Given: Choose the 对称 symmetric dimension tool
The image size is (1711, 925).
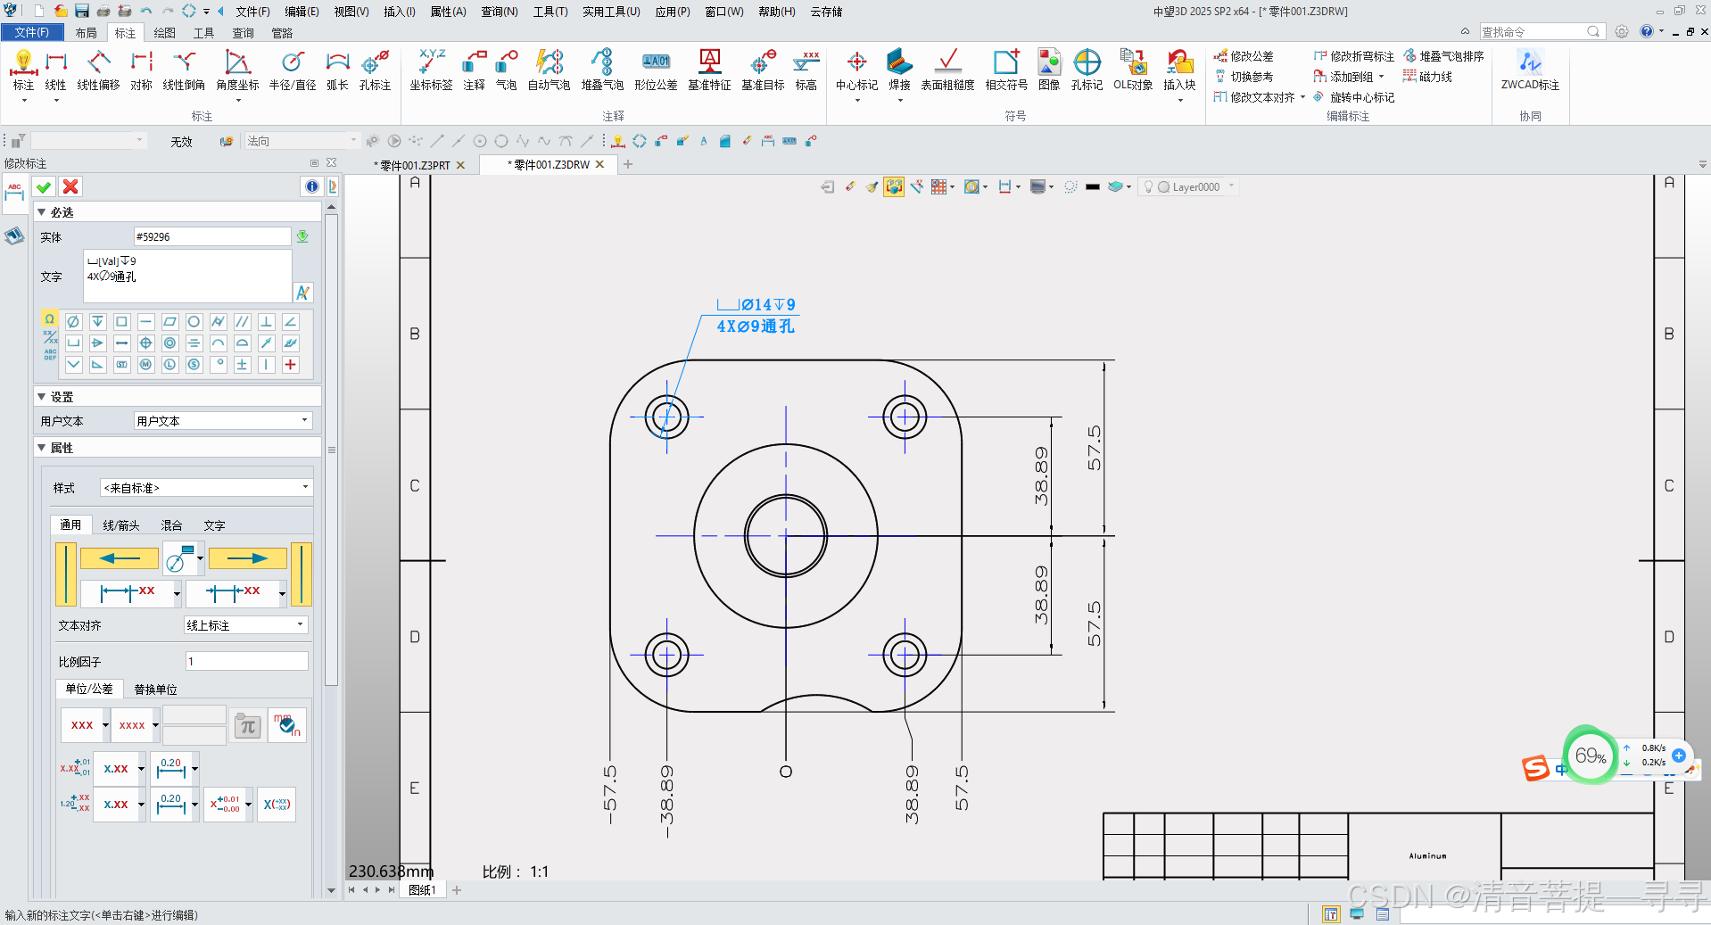Looking at the screenshot, I should 141,70.
